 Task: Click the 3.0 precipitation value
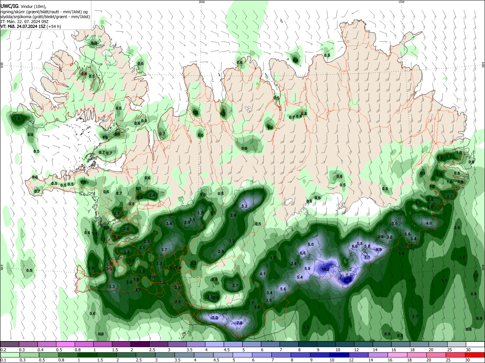point(192,220)
